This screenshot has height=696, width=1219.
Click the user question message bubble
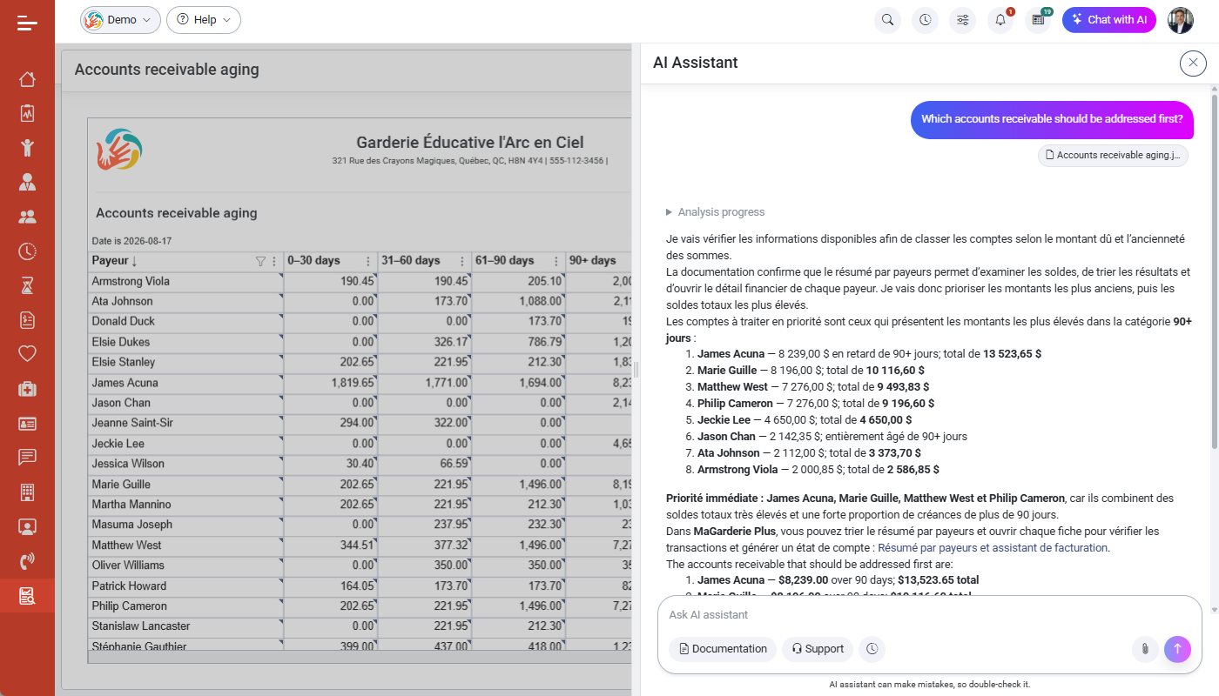1052,119
